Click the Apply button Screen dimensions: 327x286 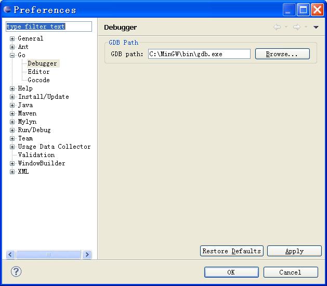coord(294,251)
